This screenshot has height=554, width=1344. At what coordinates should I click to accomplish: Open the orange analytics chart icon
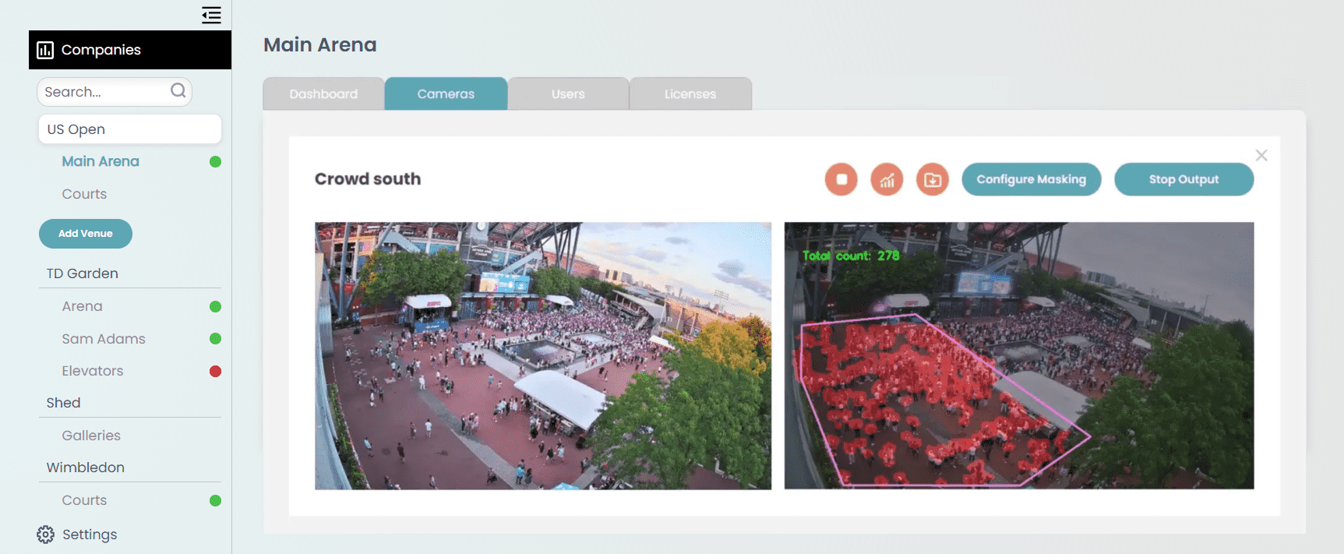coord(887,179)
